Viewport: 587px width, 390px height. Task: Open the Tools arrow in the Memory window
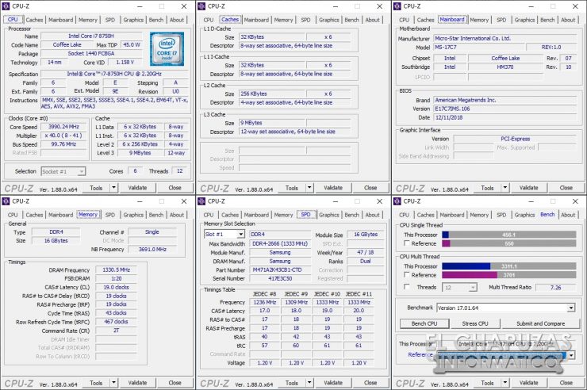tap(113, 383)
